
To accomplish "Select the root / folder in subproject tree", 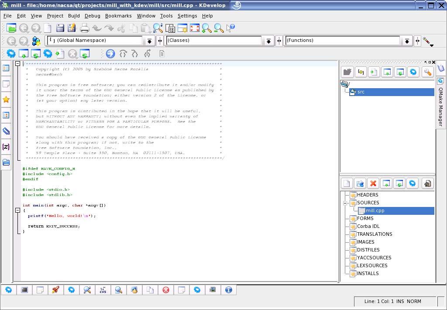I will click(x=345, y=84).
